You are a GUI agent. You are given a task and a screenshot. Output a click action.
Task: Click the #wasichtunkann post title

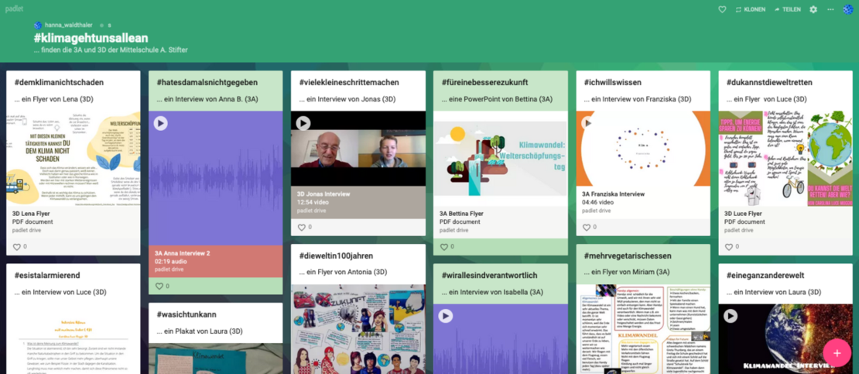click(187, 315)
